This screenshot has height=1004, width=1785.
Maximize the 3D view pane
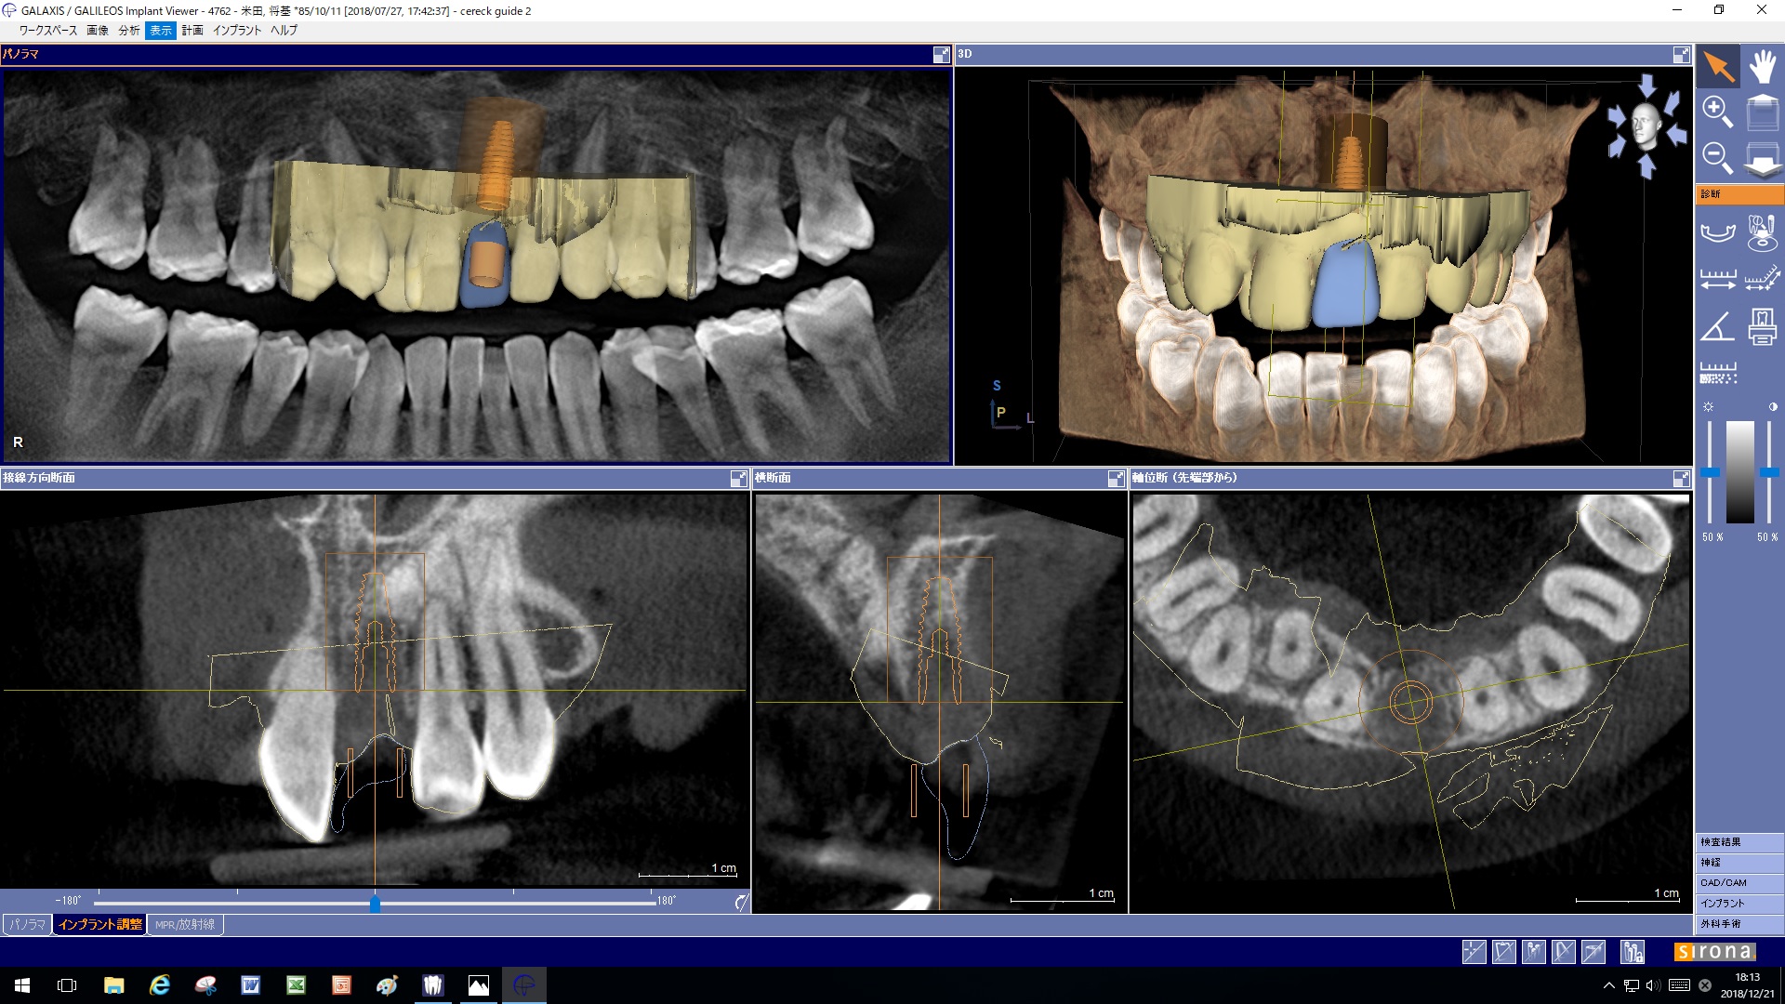1681,55
